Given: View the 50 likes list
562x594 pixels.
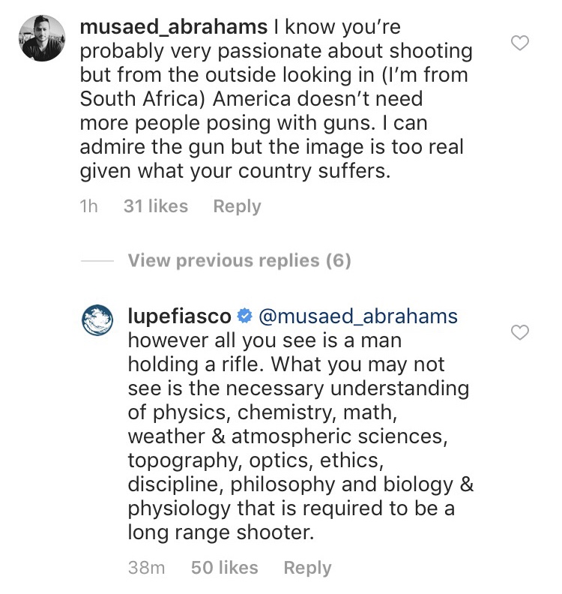Looking at the screenshot, I should (x=224, y=568).
